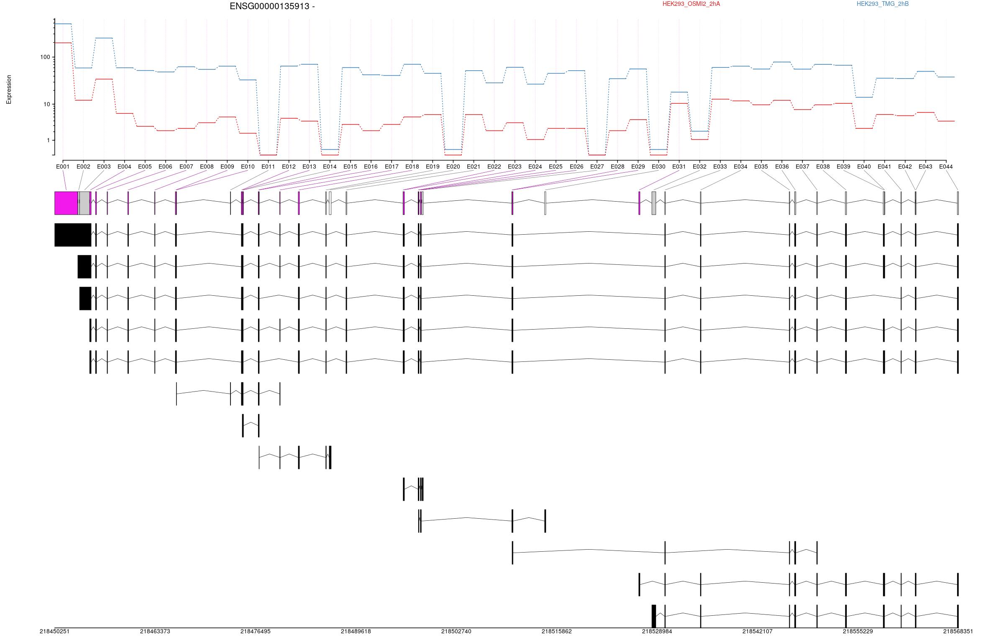Select the blue HEK293_TMG_2hB legend label
Image resolution: width=1004 pixels, height=640 pixels.
tap(882, 4)
